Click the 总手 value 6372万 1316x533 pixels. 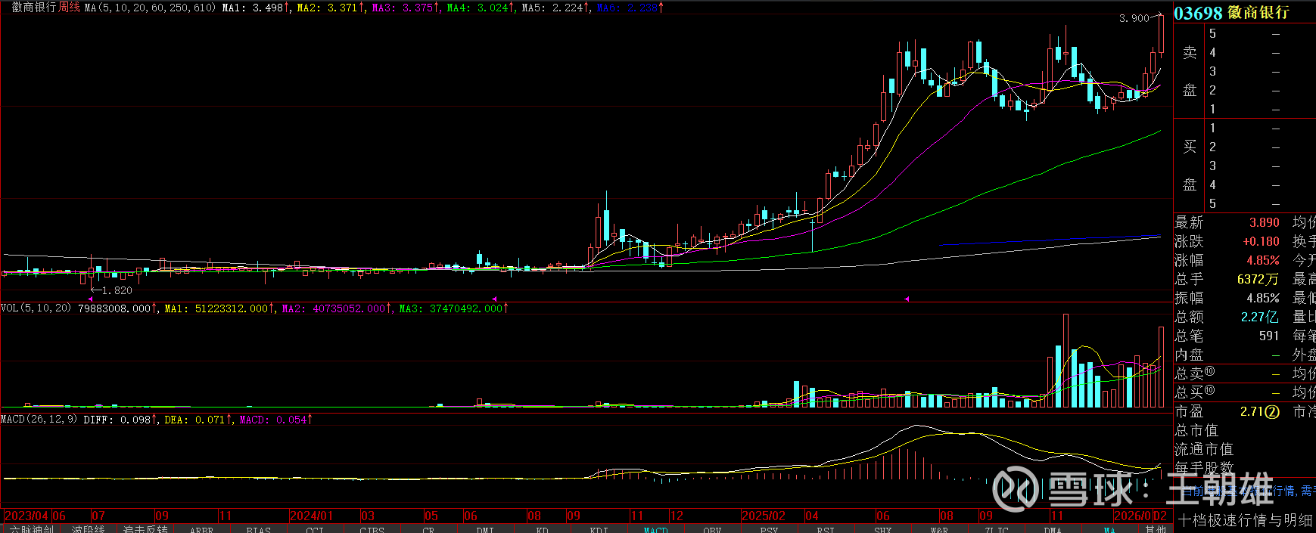click(1258, 279)
